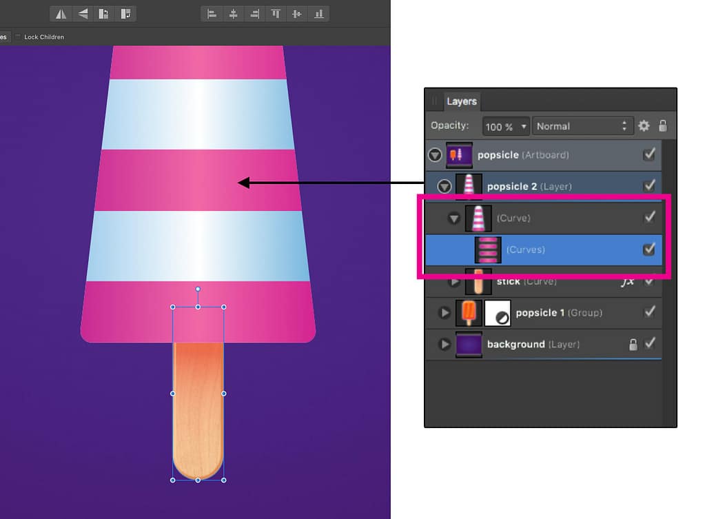Image resolution: width=705 pixels, height=519 pixels.
Task: Align objects to horizontal center
Action: [233, 14]
